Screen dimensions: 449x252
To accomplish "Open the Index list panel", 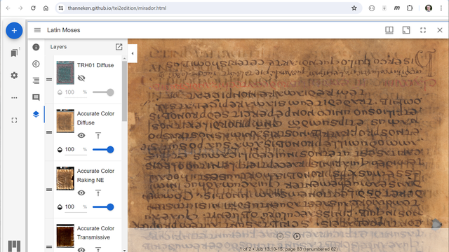I will coord(36,80).
